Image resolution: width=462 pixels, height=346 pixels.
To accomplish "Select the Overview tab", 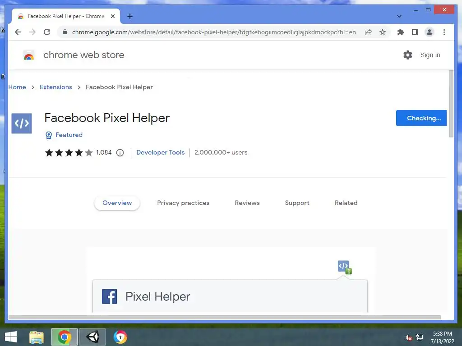I will click(117, 203).
